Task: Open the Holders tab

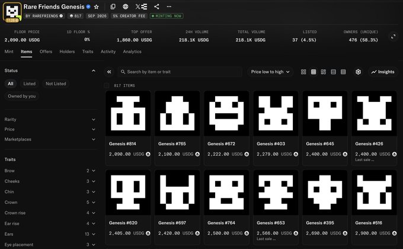Action: 67,52
